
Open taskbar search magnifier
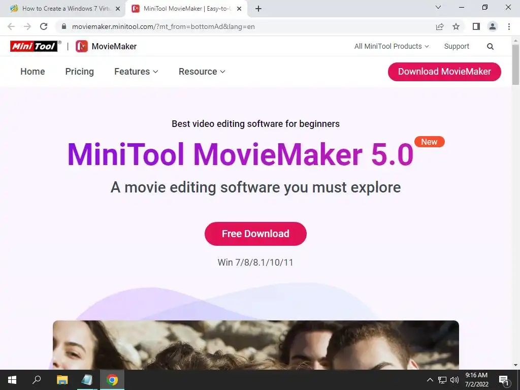[37, 380]
